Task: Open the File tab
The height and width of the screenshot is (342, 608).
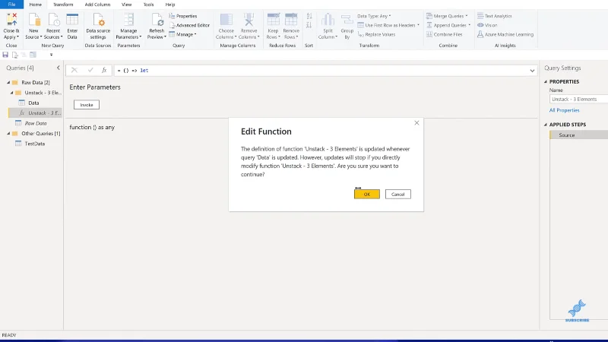Action: click(11, 5)
